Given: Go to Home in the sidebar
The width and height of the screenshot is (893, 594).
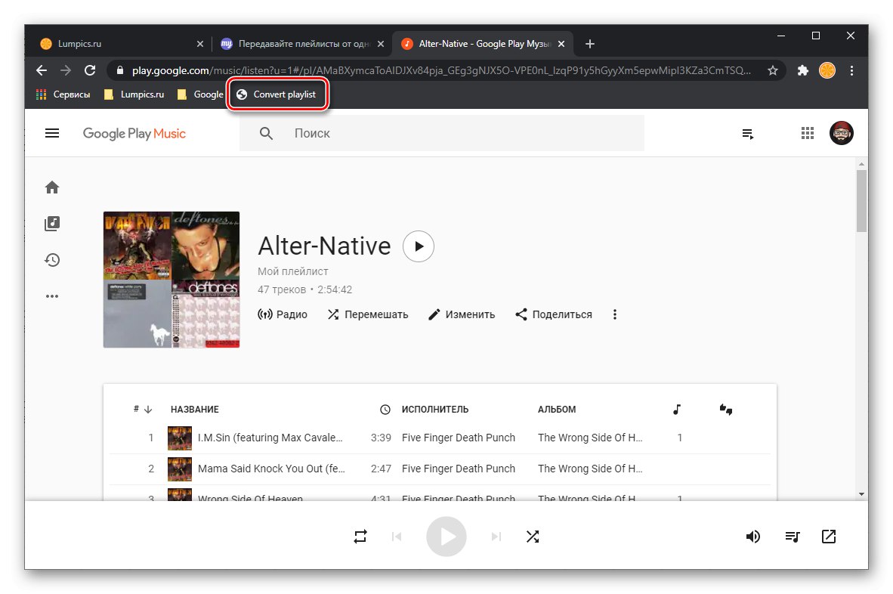Looking at the screenshot, I should coord(52,187).
